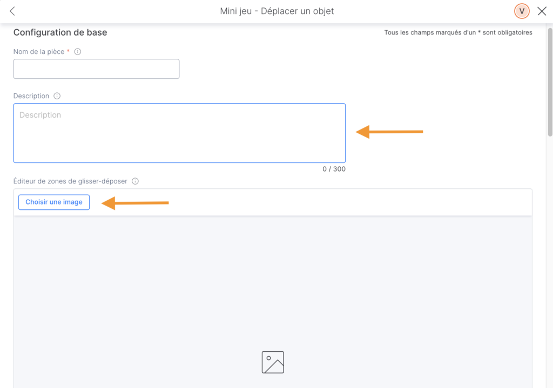Click the champs obligatoires note text
Screen dimensions: 553x388
point(458,32)
